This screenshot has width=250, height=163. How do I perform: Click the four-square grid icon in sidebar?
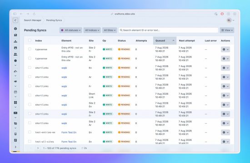click(15, 102)
